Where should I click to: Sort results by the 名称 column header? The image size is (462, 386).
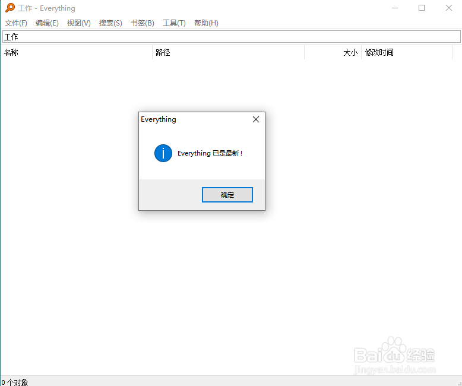click(x=77, y=52)
